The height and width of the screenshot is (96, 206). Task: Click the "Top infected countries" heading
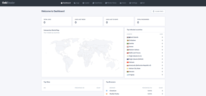(135, 30)
